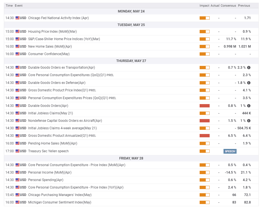Click the Consensus column header
The image size is (261, 209).
point(228,6)
